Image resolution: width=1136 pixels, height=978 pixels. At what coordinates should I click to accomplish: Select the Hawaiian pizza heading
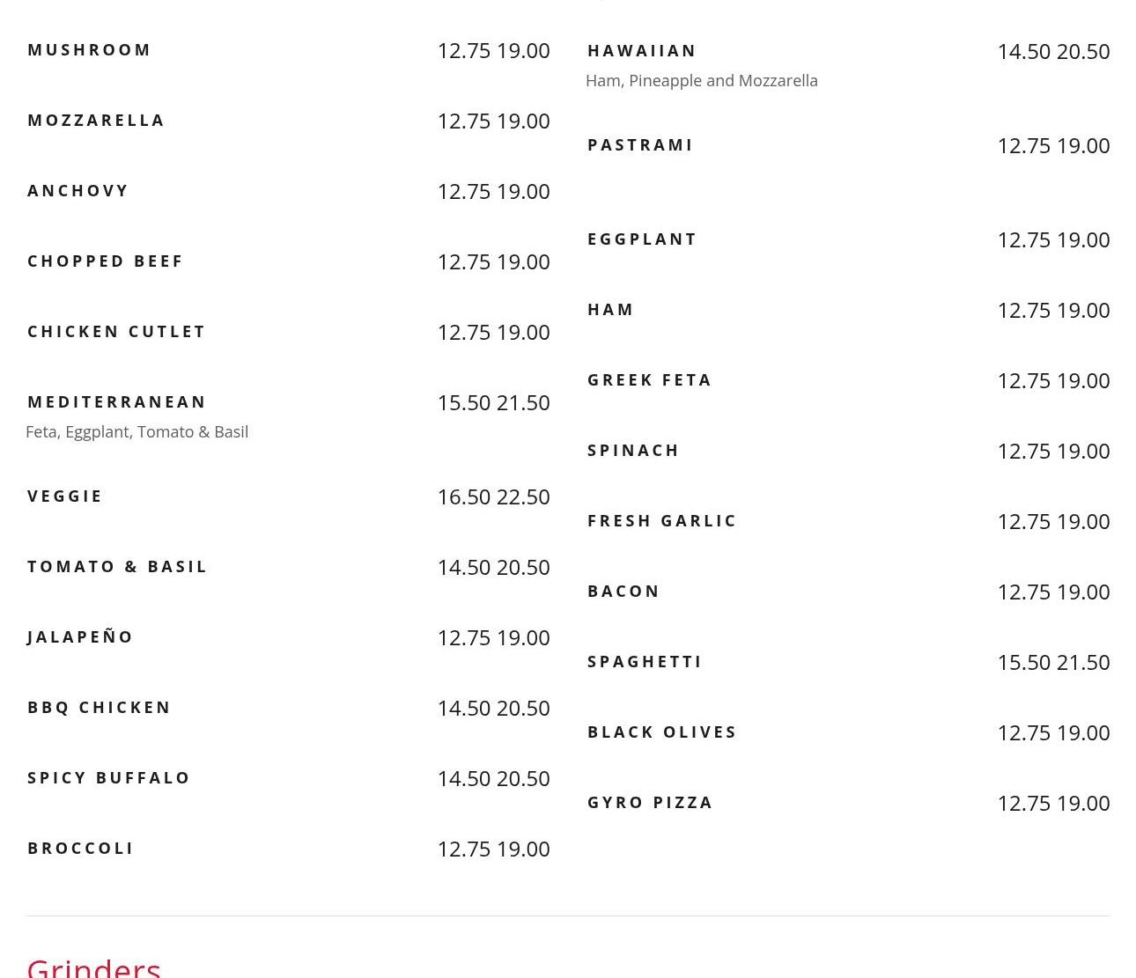[x=641, y=51]
